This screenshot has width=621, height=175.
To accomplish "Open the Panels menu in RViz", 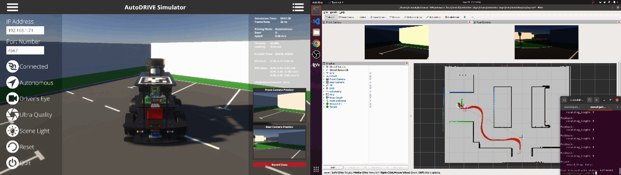I will (333, 12).
